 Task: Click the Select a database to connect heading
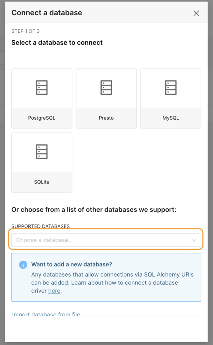coord(57,42)
